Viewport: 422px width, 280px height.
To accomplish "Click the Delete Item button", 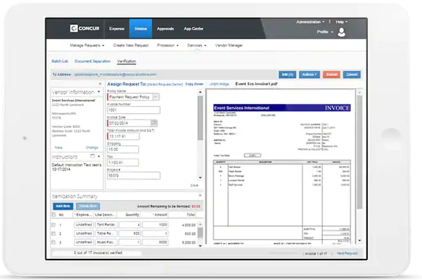I will (88, 206).
